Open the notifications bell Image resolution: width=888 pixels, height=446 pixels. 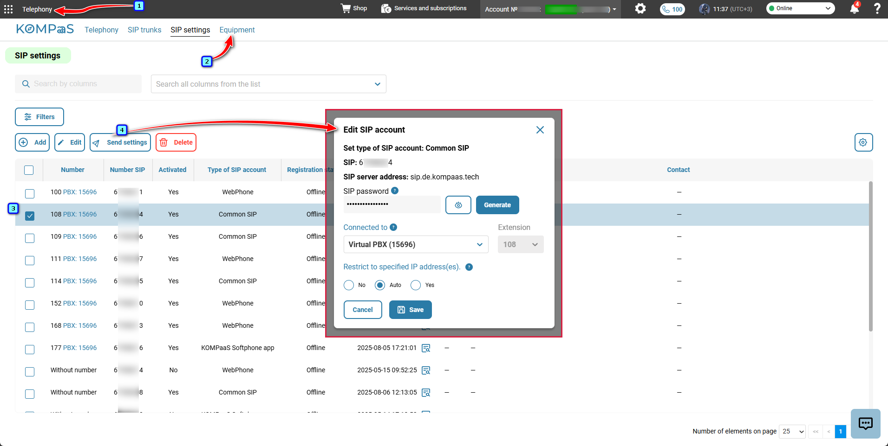(854, 9)
